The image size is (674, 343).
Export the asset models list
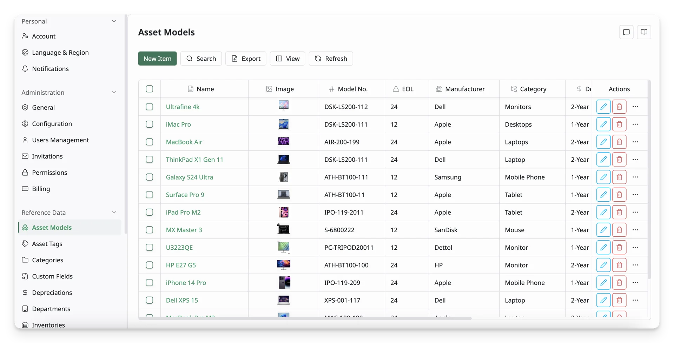click(246, 59)
